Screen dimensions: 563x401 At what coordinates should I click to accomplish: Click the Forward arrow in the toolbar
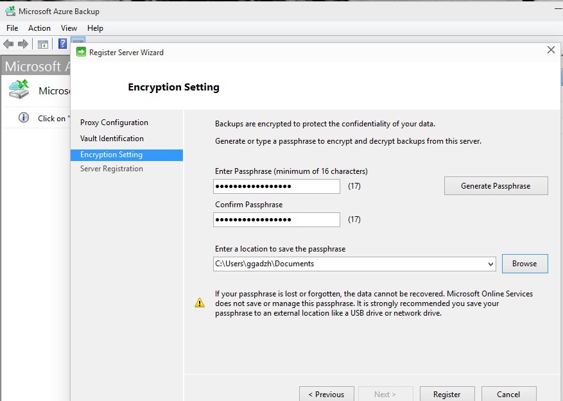tap(23, 44)
